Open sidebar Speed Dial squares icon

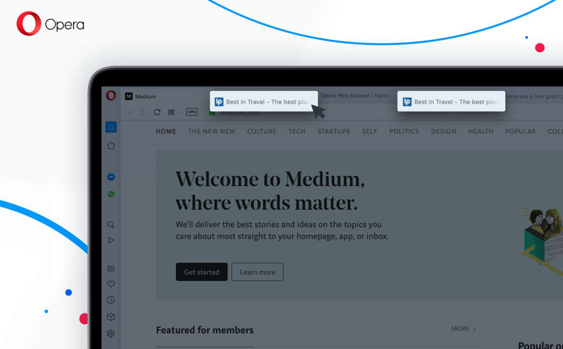click(x=111, y=269)
